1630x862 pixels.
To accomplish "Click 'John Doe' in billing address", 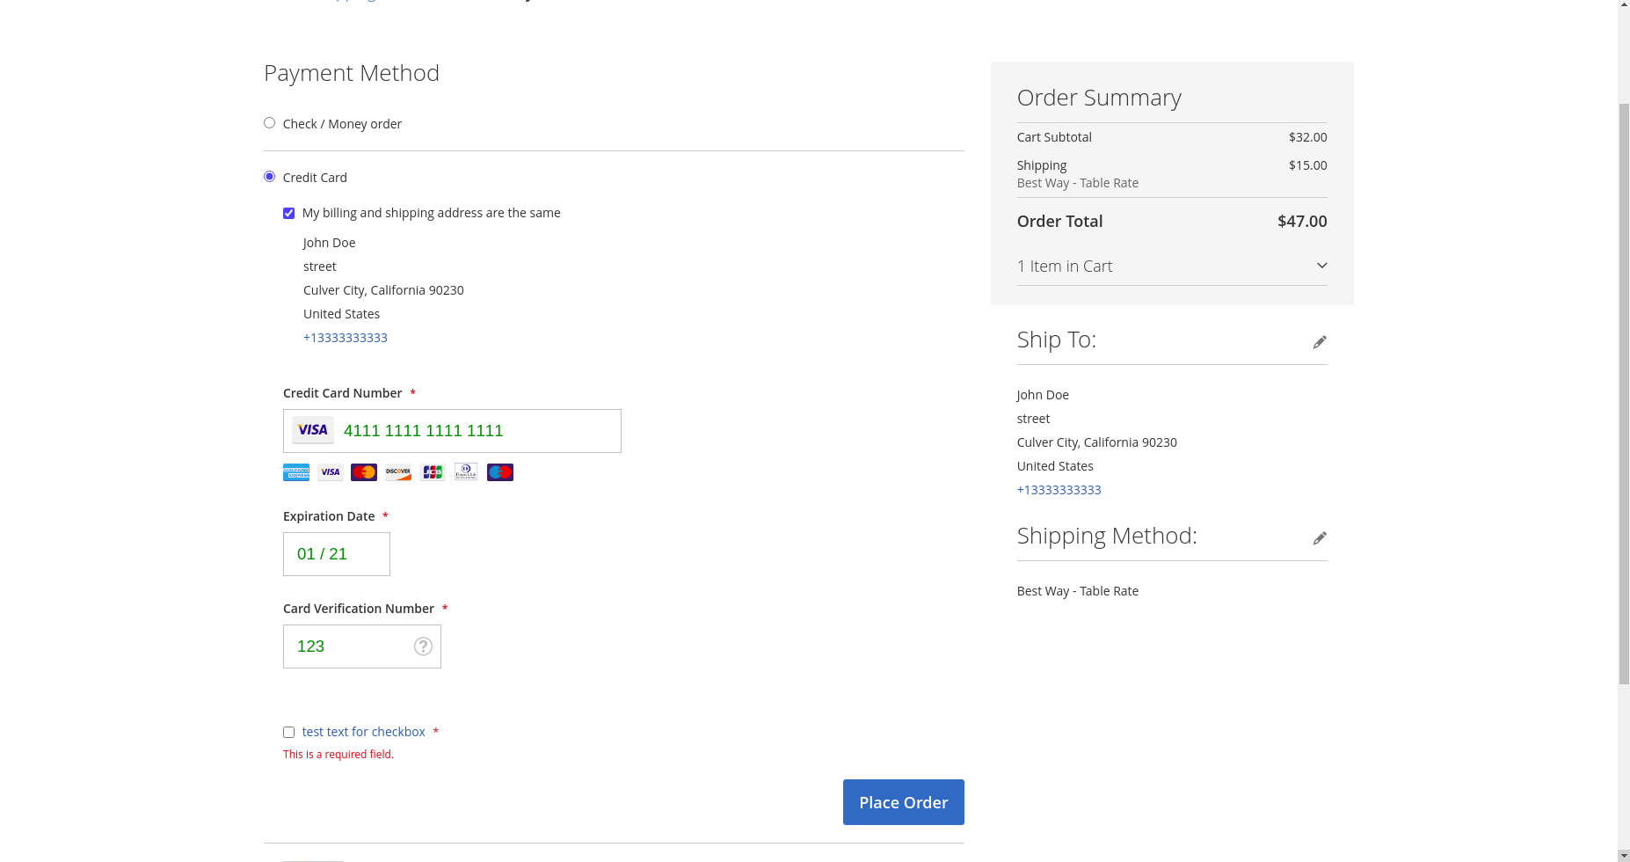I will pos(330,243).
